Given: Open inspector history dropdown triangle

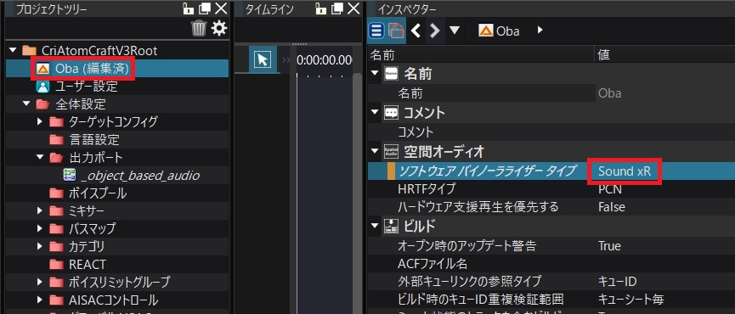Looking at the screenshot, I should (x=455, y=31).
